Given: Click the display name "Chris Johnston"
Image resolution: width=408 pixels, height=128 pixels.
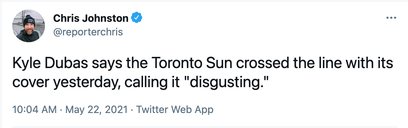Looking at the screenshot, I should [91, 18].
